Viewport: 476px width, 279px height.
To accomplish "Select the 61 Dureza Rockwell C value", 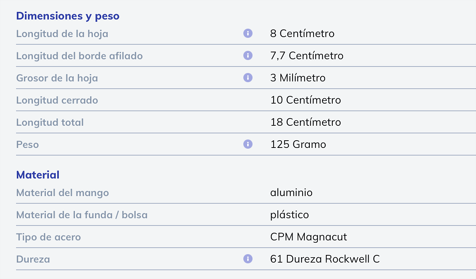I will point(325,259).
